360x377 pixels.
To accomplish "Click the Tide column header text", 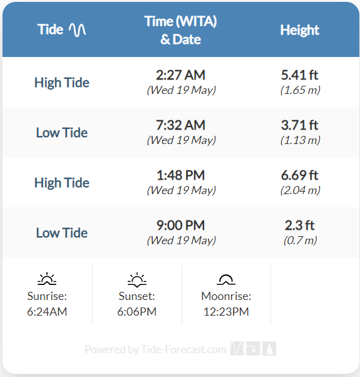I will click(x=50, y=29).
